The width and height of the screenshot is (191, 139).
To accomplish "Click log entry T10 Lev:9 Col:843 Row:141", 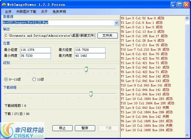I will point(146,85).
